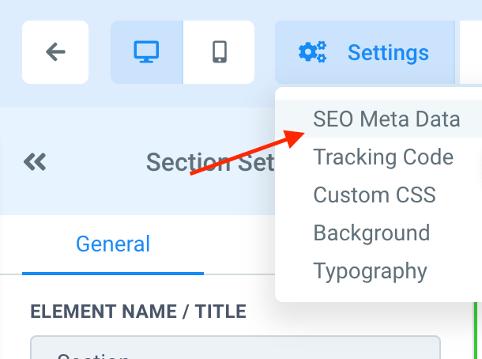Screen dimensions: 482x359
Task: Open the Custom CSS option
Action: [374, 195]
